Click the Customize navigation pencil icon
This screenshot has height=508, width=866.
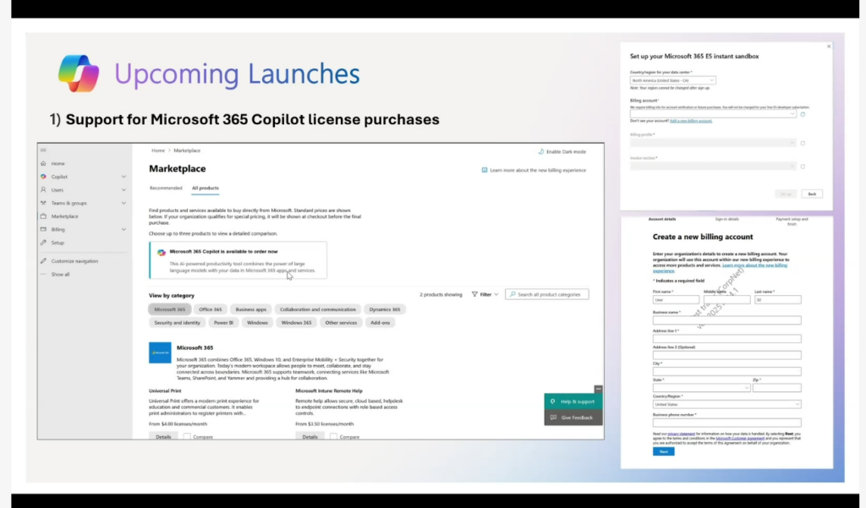(43, 260)
